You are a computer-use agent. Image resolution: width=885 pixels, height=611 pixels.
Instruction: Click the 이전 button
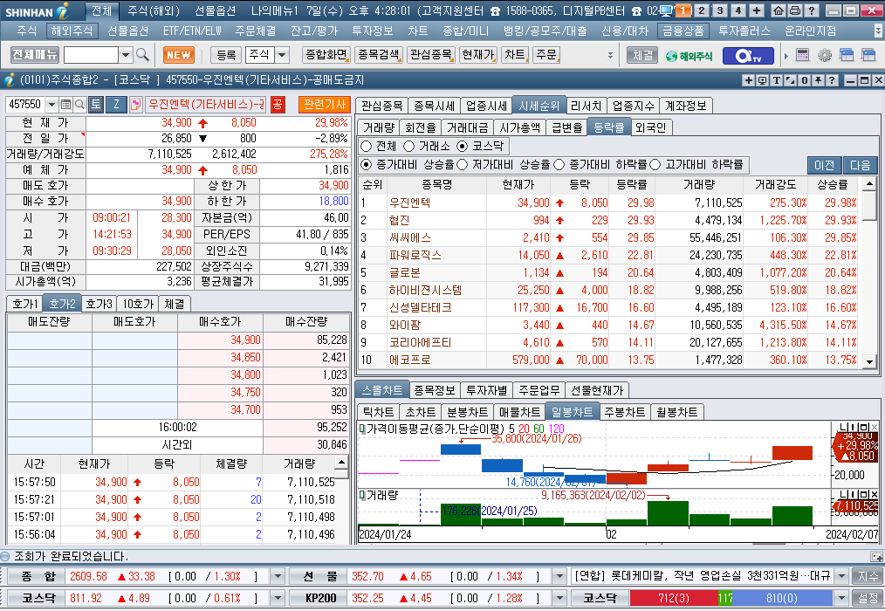tap(824, 165)
